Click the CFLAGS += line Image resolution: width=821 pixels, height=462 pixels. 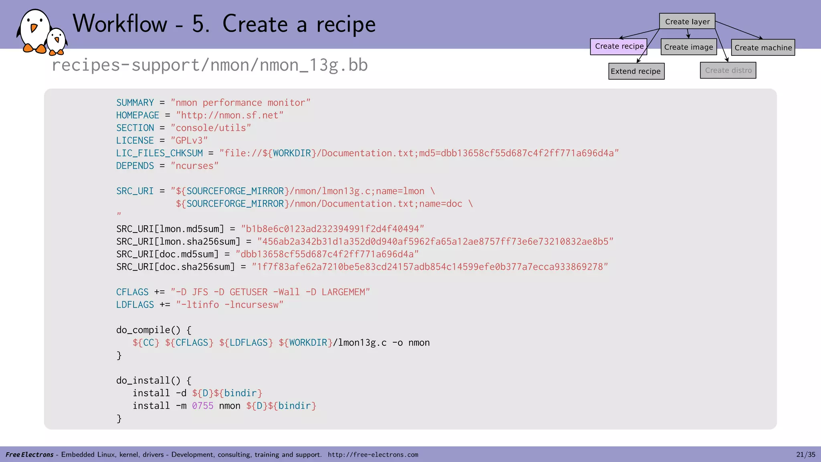click(243, 292)
